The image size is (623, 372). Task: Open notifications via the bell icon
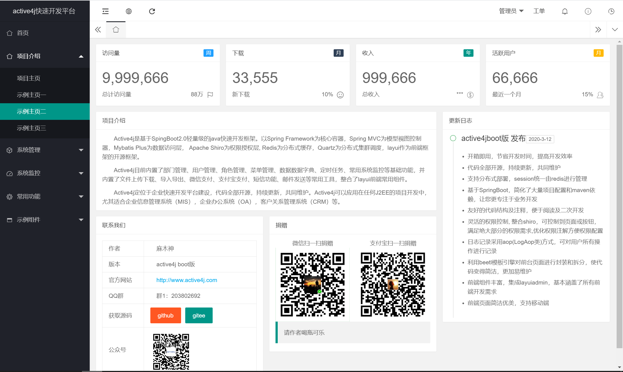pos(565,11)
